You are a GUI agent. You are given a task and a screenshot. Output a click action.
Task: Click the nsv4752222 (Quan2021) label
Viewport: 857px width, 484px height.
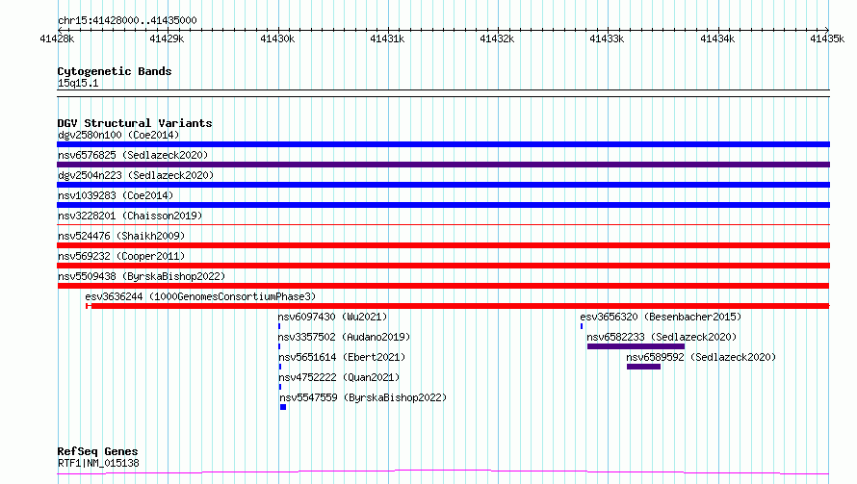[339, 377]
